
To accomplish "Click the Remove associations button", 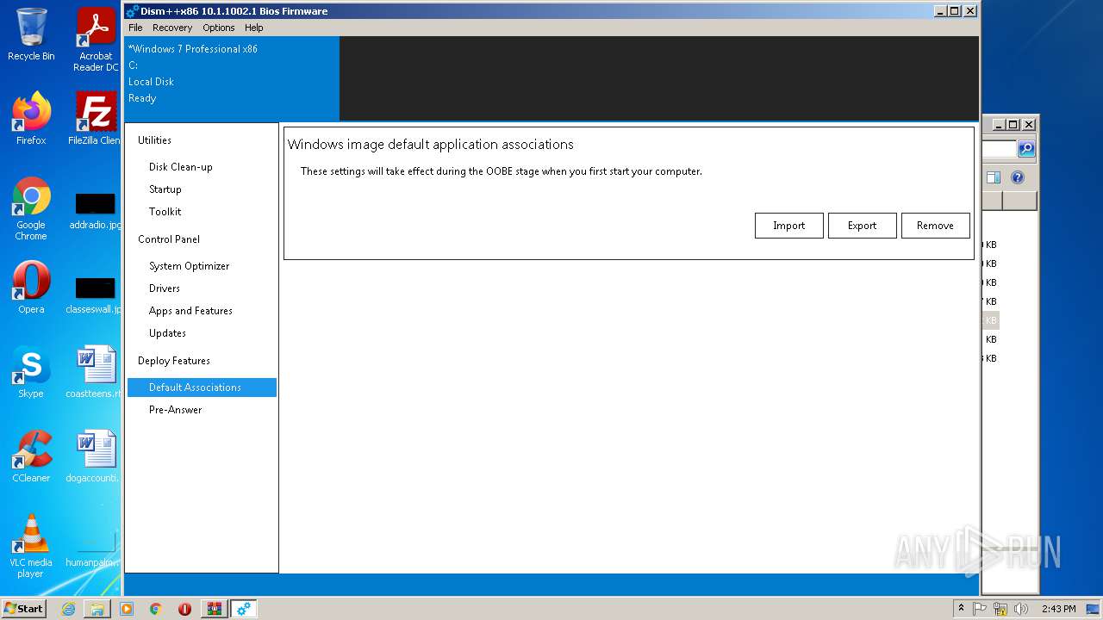I will pos(936,226).
